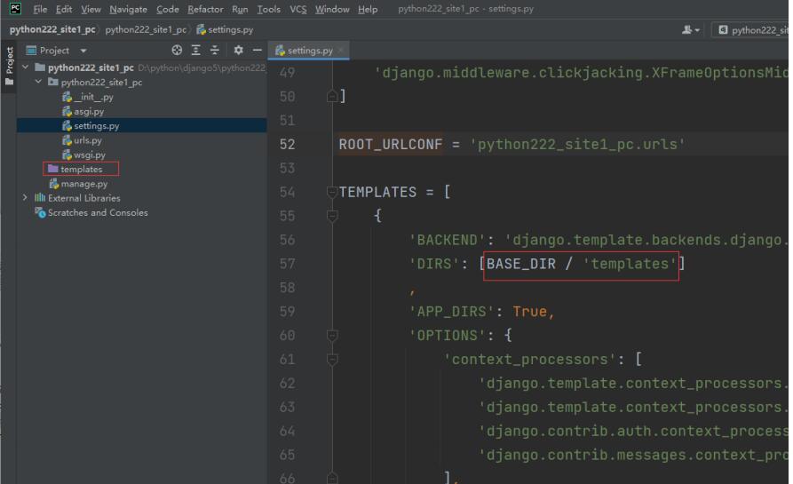Click the locate file target icon
Image resolution: width=793 pixels, height=484 pixels.
coord(177,51)
